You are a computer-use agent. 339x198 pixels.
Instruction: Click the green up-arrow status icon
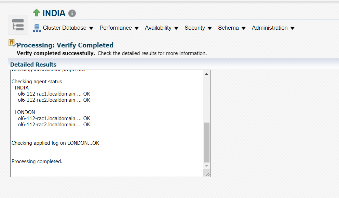click(x=37, y=13)
